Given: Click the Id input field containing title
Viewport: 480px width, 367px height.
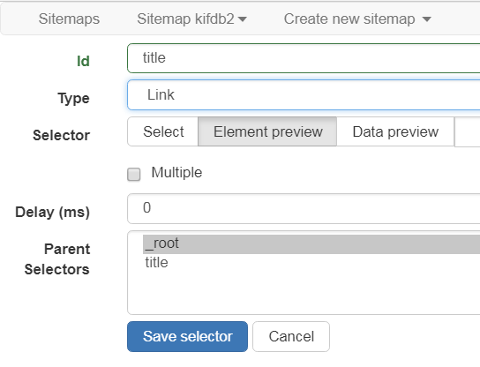Looking at the screenshot, I should (x=304, y=58).
